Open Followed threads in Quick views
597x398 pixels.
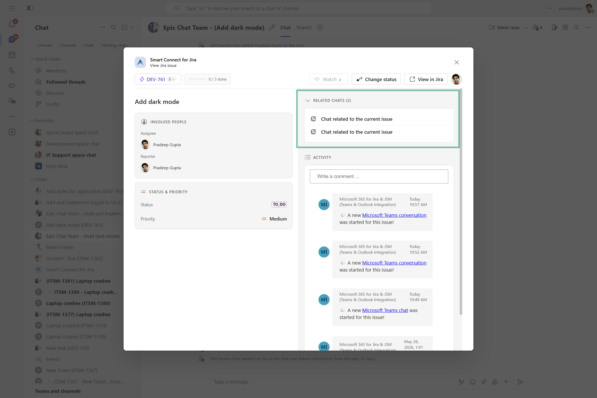coord(66,82)
